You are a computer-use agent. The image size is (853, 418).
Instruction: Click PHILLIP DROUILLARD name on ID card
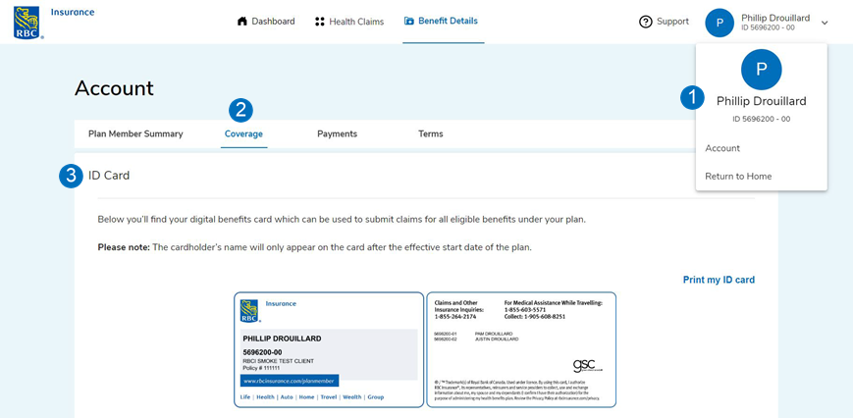point(282,339)
